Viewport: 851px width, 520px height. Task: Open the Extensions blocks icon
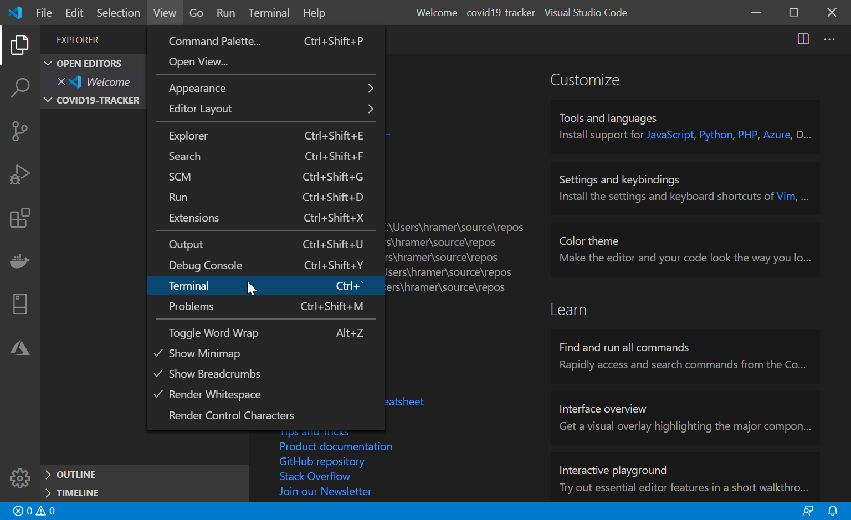(19, 218)
